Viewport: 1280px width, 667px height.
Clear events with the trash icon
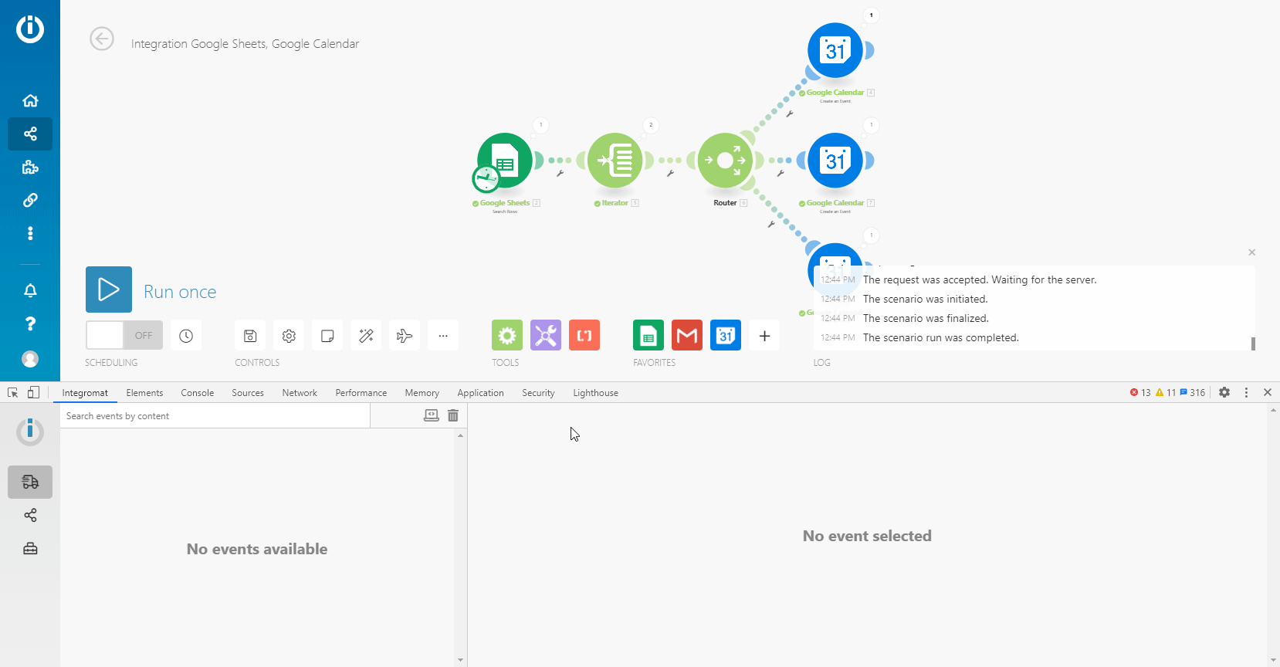coord(453,415)
